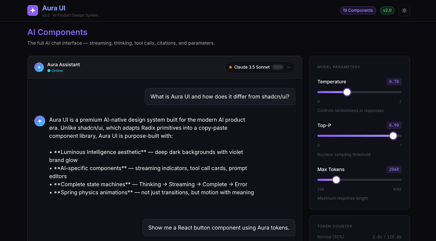Click the cyan Online status indicator dot
The image size is (436, 241).
tap(49, 71)
